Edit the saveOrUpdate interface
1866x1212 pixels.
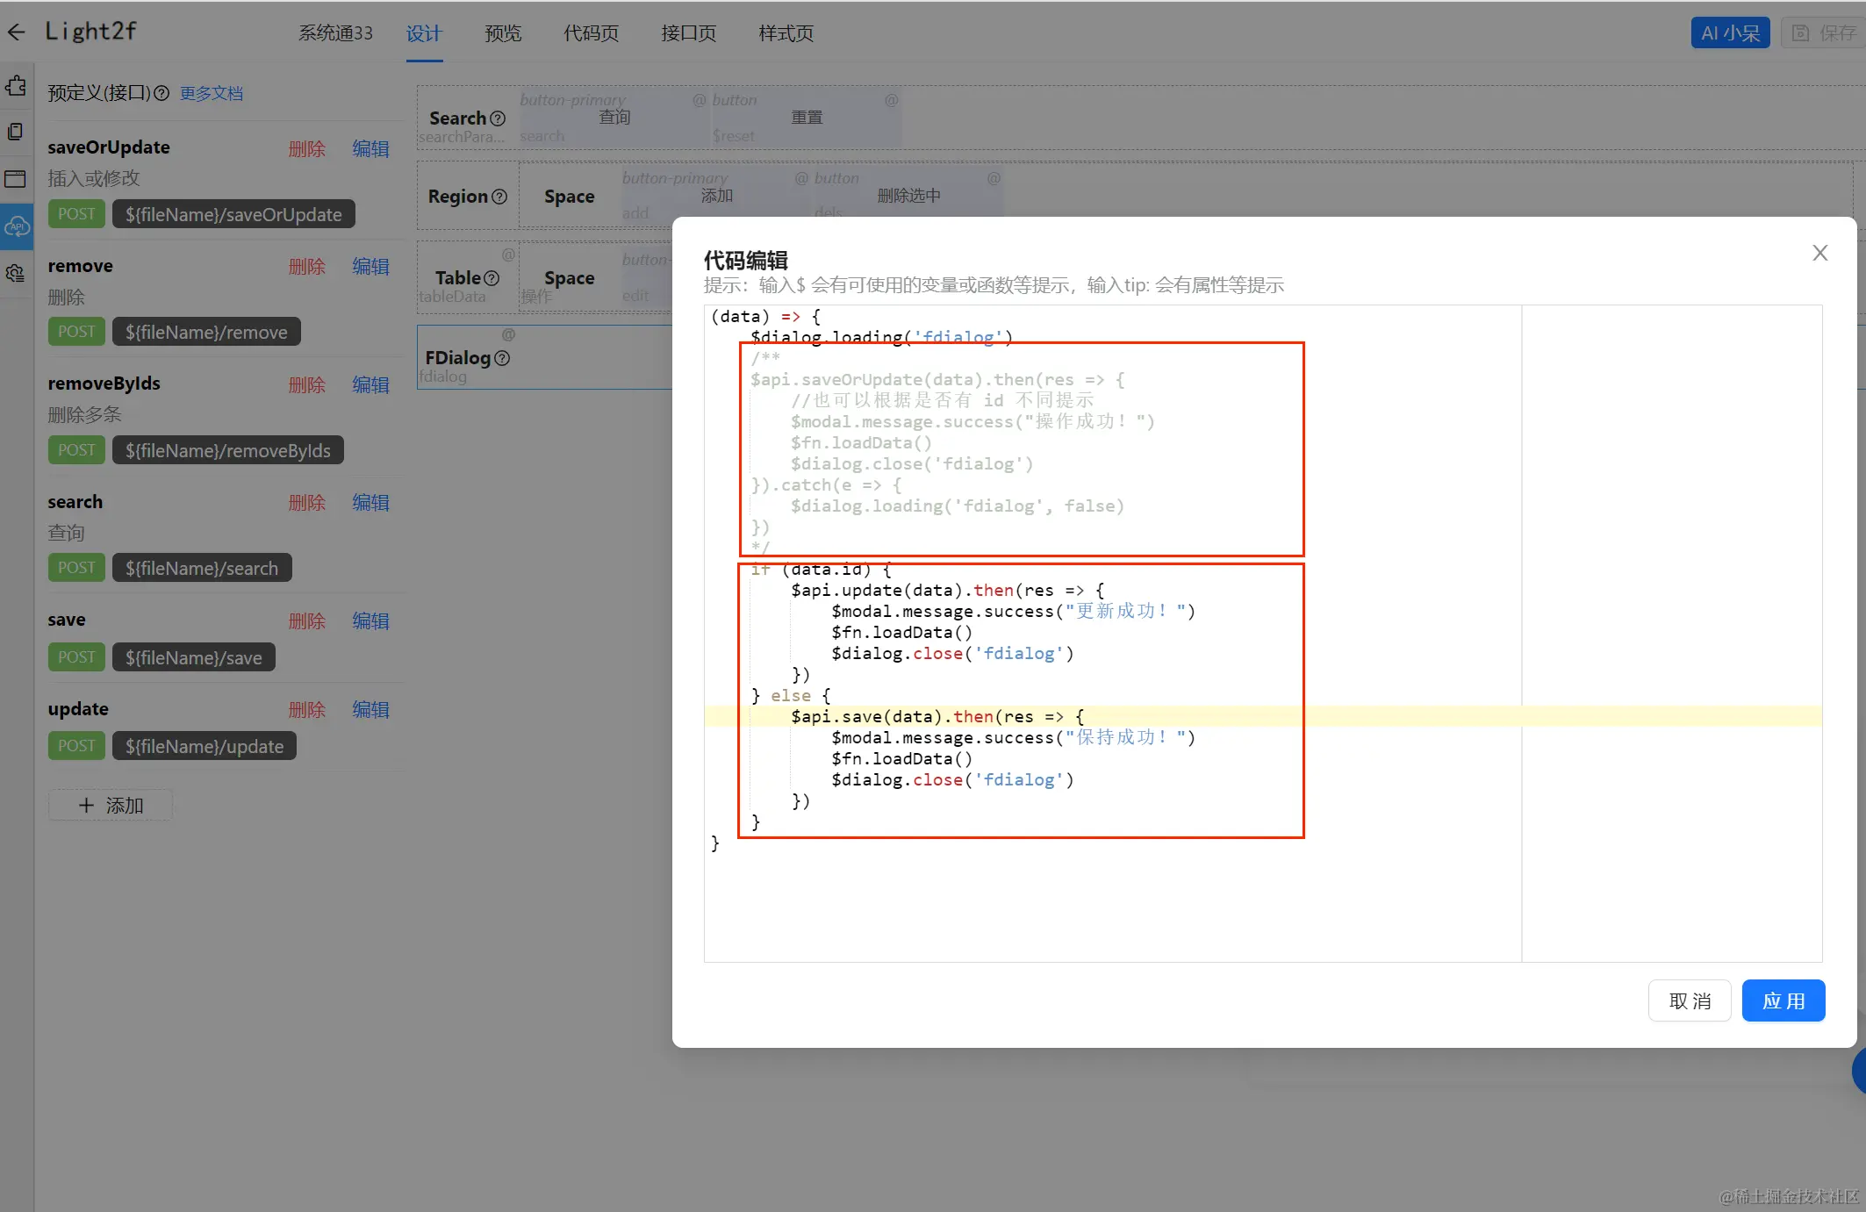pyautogui.click(x=370, y=149)
